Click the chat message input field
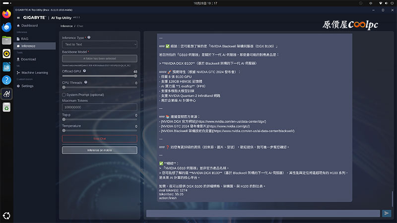The image size is (397, 223). coord(263,213)
